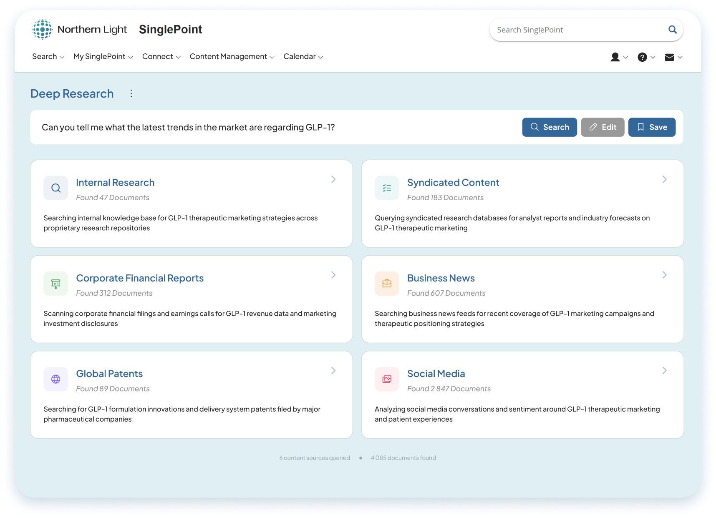Open the Global Patents title link
716x518 pixels.
[109, 374]
